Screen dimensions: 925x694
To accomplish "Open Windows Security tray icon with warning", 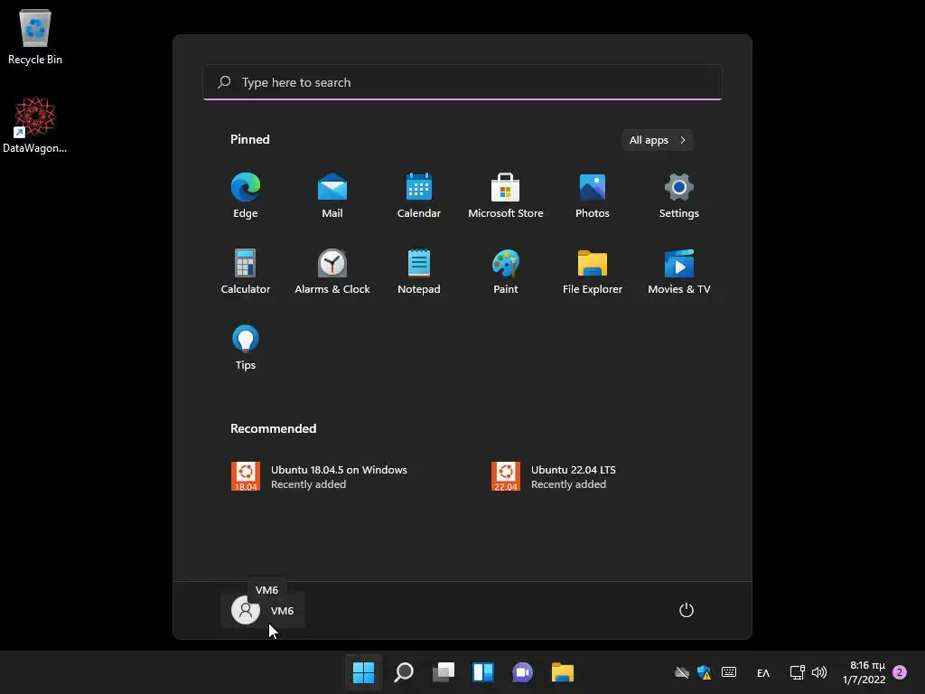I will coord(704,672).
